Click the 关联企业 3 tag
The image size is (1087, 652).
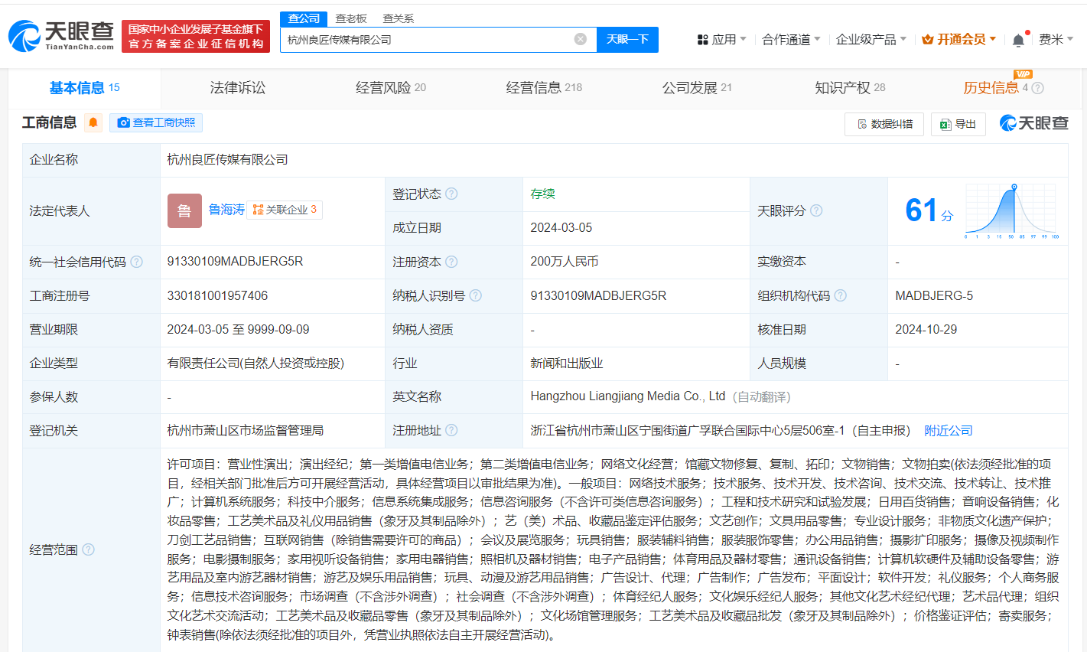(285, 210)
